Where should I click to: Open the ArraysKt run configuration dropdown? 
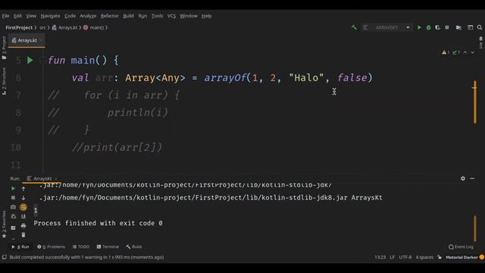[x=387, y=27]
